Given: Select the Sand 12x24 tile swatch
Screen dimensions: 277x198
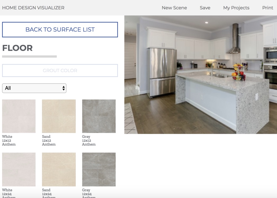Looking at the screenshot, I should (59, 169).
